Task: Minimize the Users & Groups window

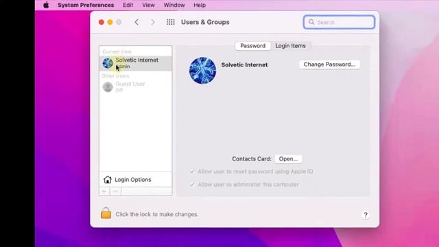Action: click(110, 22)
